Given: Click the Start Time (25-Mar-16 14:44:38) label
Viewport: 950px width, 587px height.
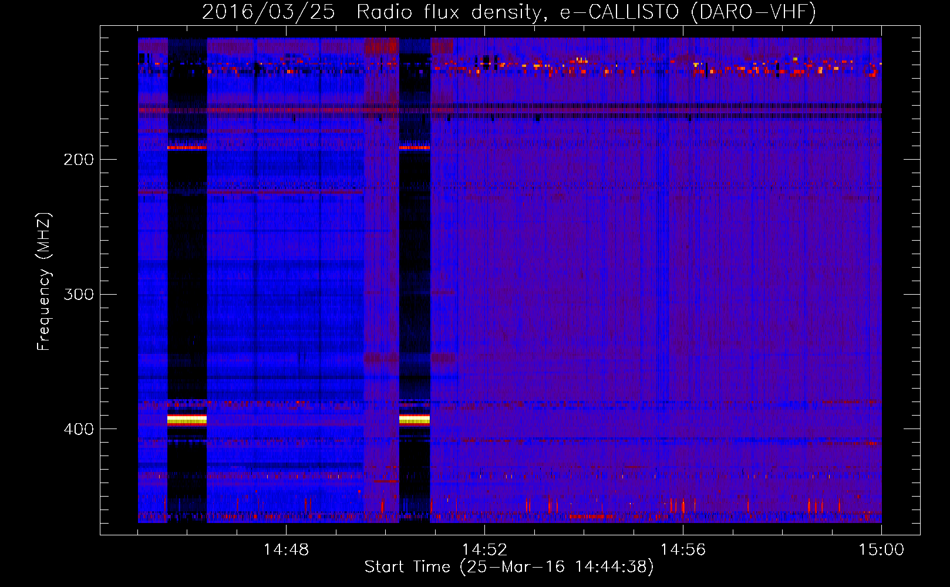Looking at the screenshot, I should click(x=509, y=567).
